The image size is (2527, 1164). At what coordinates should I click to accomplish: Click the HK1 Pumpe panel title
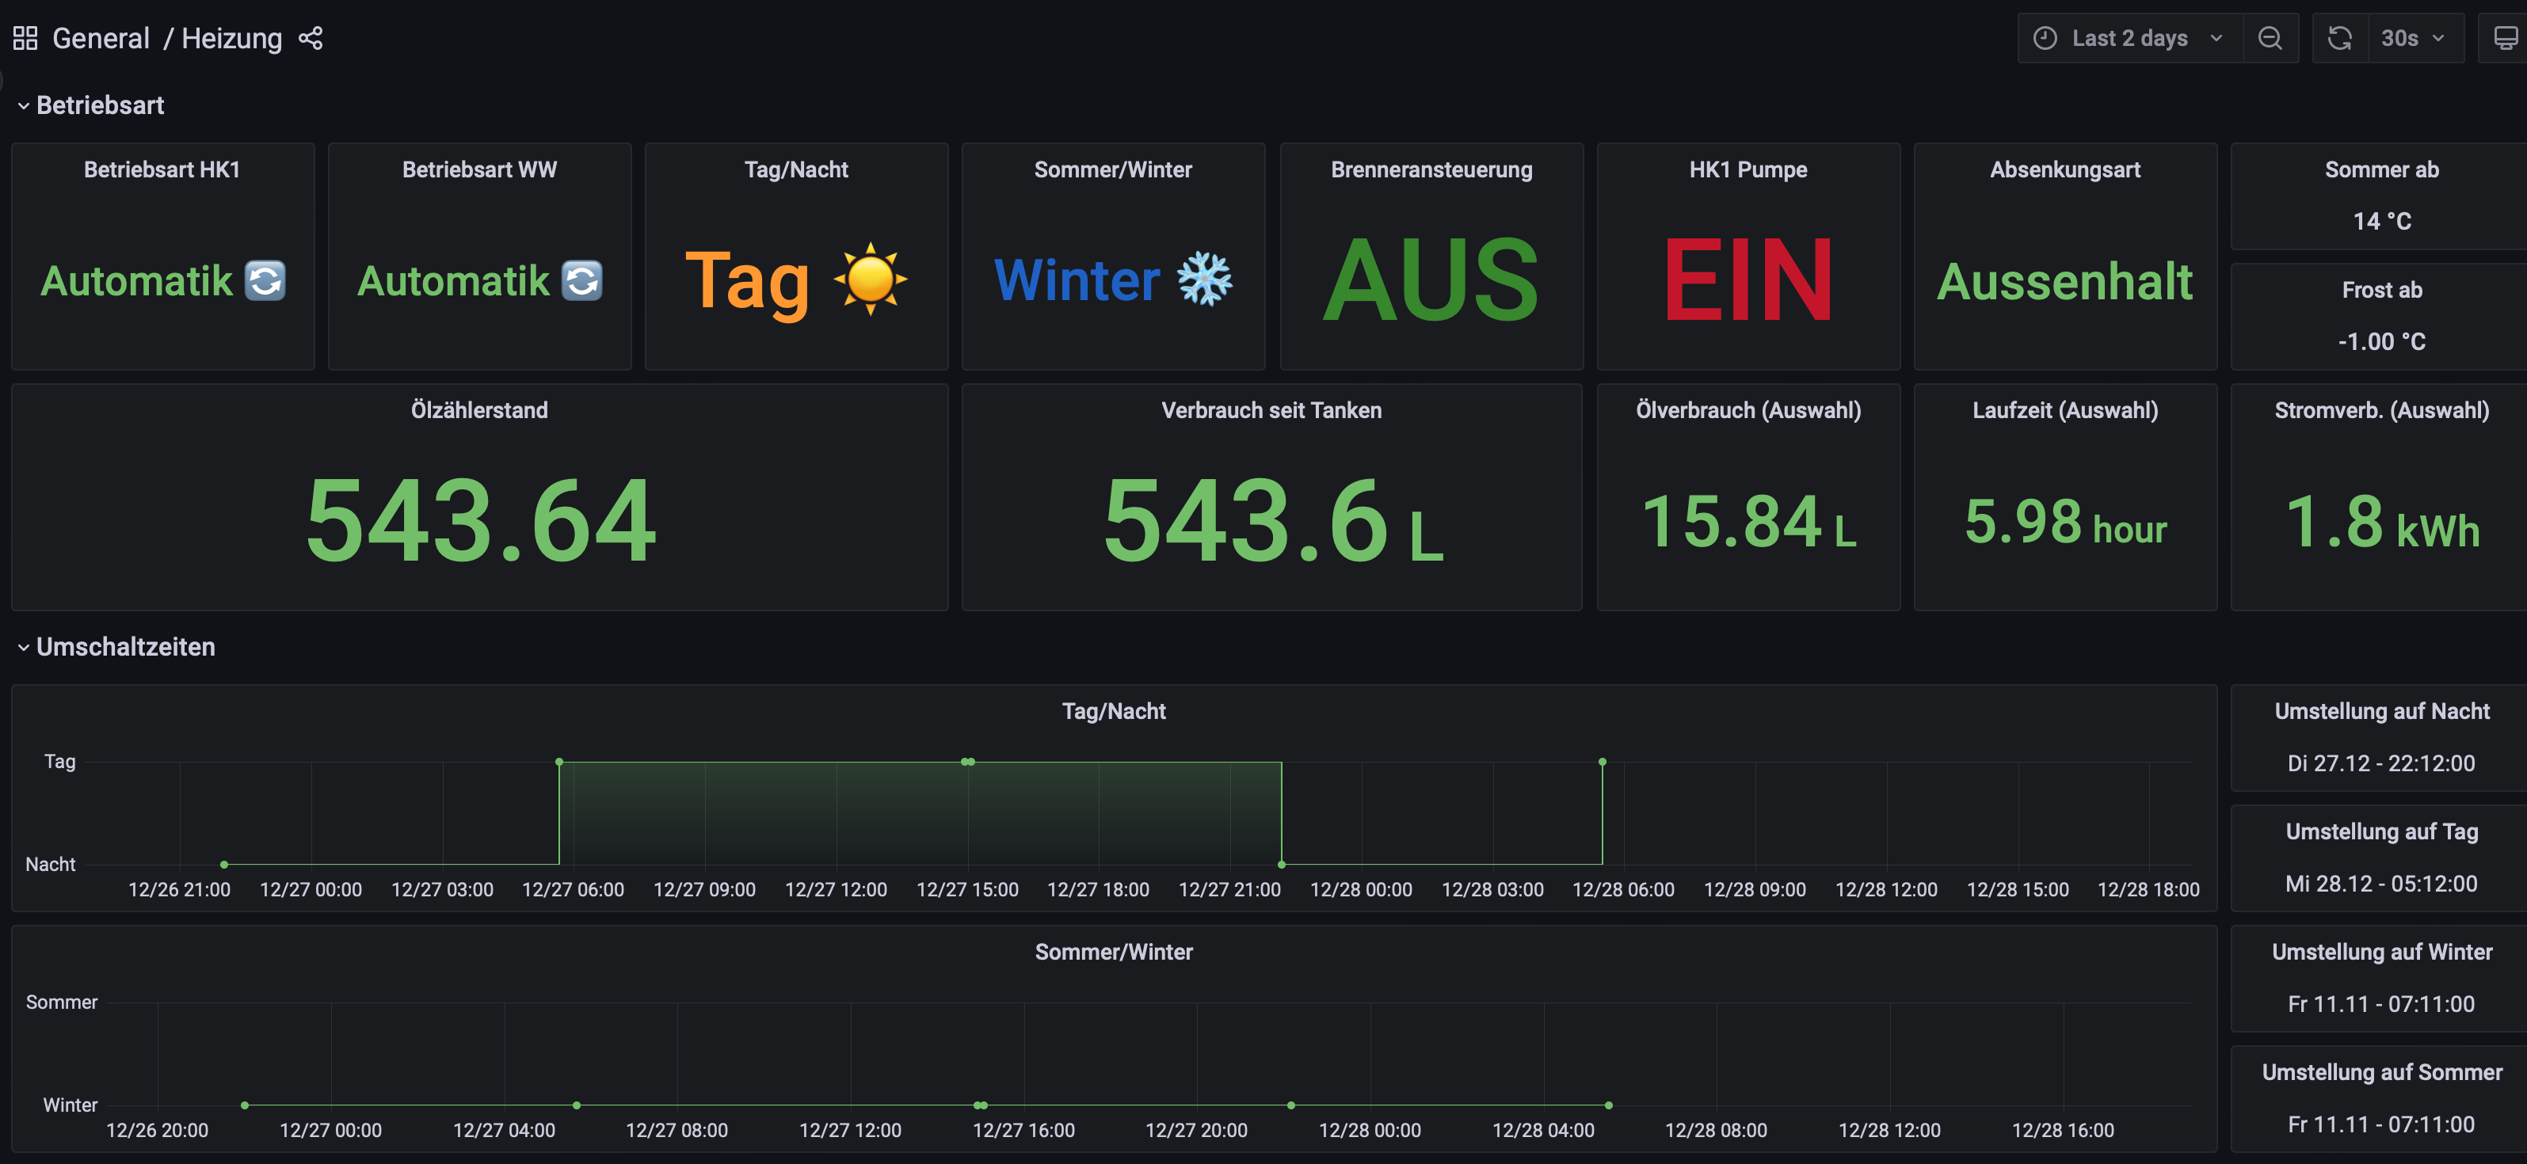click(1748, 169)
